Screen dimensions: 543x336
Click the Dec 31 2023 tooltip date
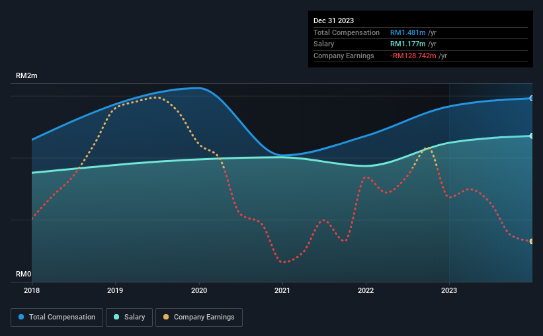coord(333,21)
